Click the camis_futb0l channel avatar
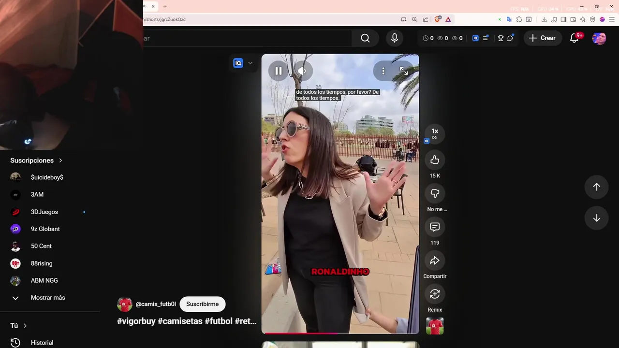The width and height of the screenshot is (619, 348). (x=125, y=304)
